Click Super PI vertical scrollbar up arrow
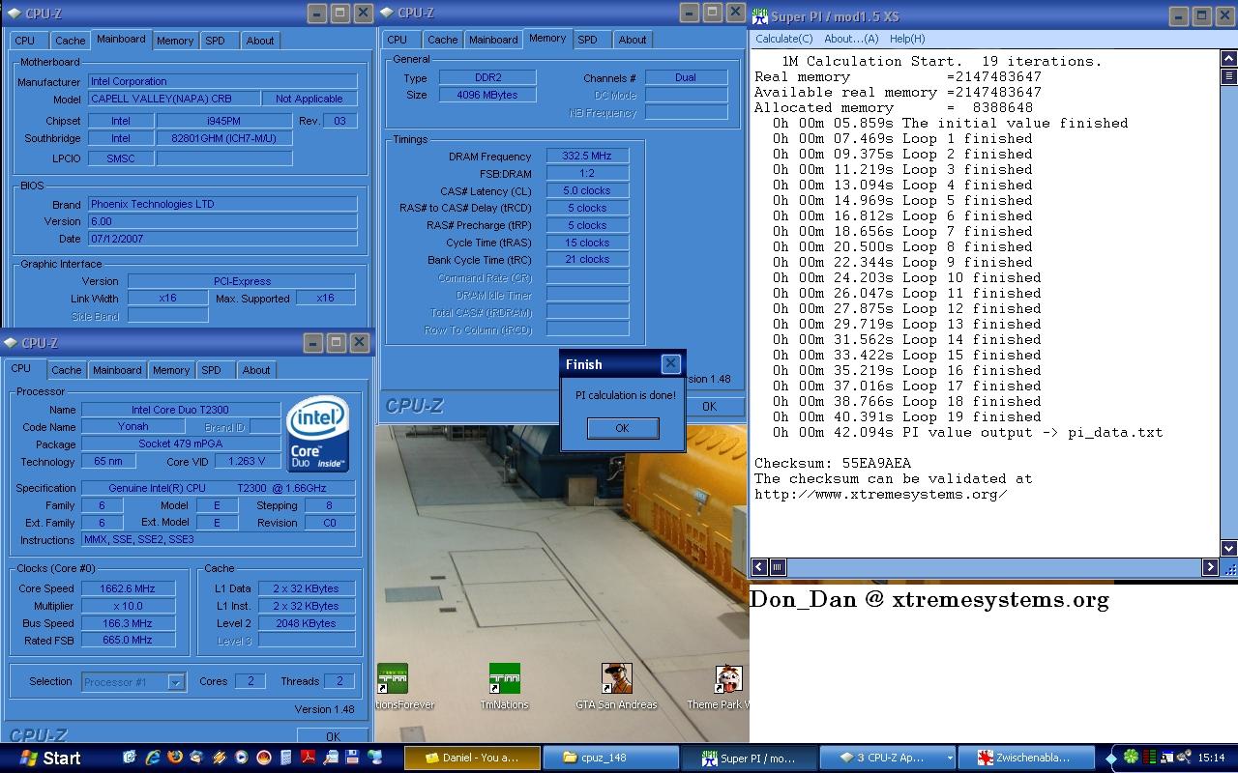1238x773 pixels. click(x=1228, y=57)
